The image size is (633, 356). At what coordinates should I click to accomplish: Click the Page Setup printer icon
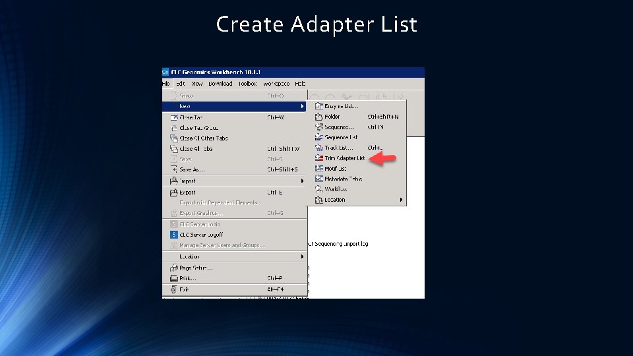click(174, 268)
